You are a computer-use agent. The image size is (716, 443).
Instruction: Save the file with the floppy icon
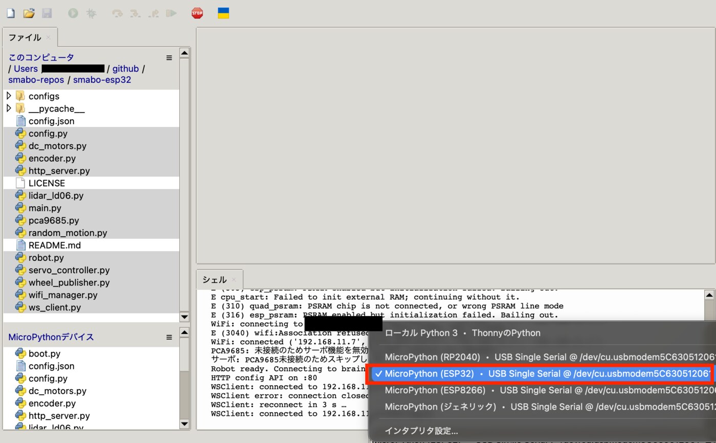pos(47,13)
